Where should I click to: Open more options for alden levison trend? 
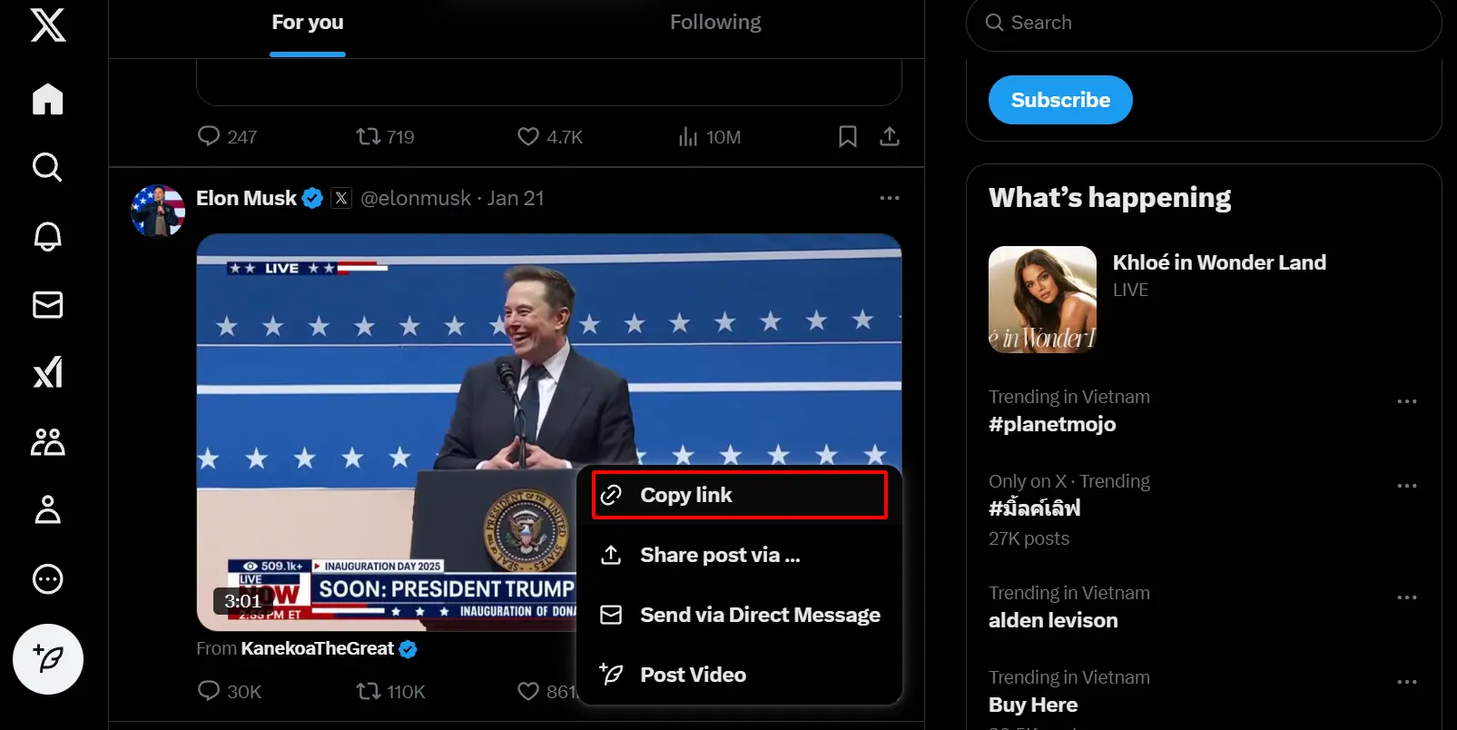tap(1407, 597)
